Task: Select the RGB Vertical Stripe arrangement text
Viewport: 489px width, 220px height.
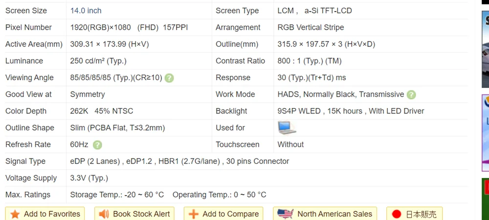Action: pyautogui.click(x=311, y=27)
